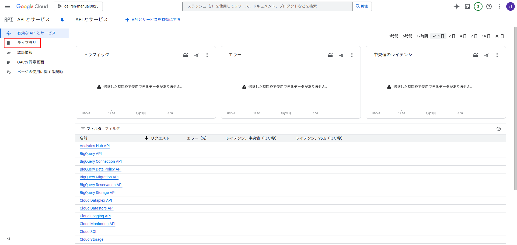Open the main navigation hamburger menu

8,6
